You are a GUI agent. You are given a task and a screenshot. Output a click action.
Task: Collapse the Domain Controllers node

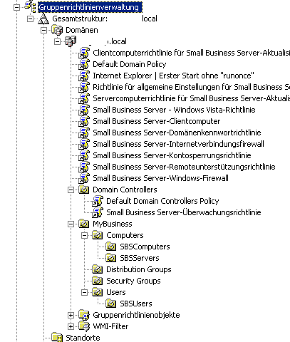pos(71,190)
